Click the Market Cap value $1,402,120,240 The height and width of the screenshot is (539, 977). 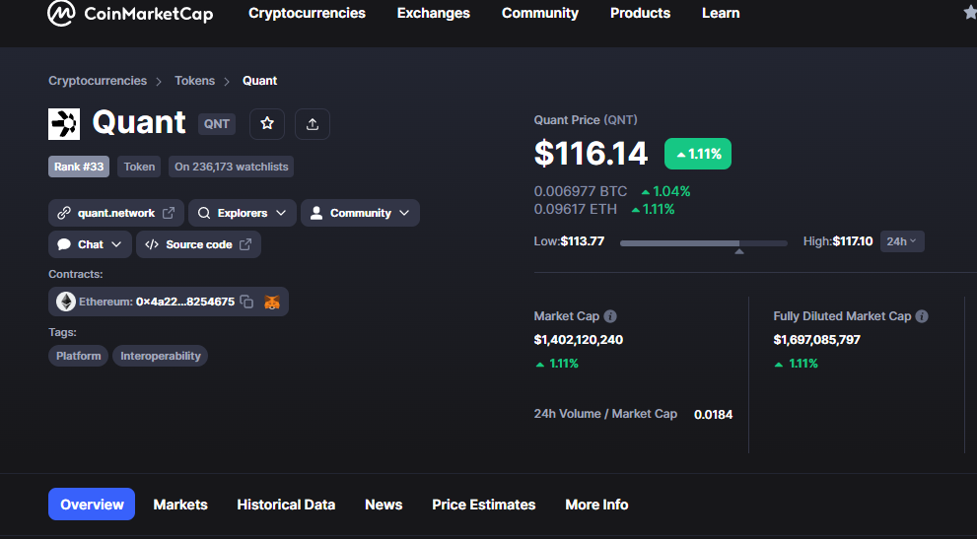click(579, 340)
